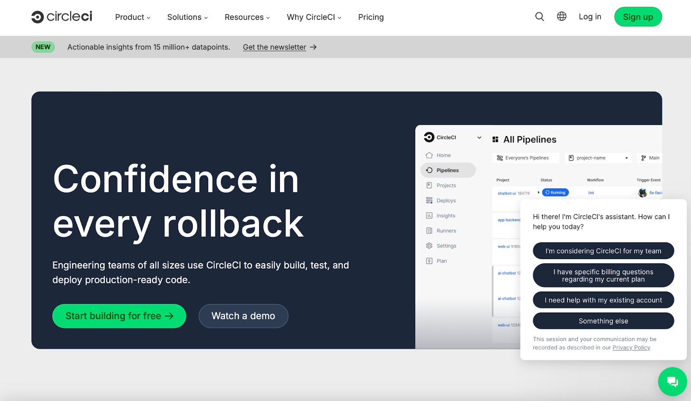Click Start building for free

119,316
